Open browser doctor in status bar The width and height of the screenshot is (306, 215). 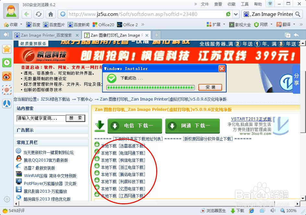tap(214, 211)
